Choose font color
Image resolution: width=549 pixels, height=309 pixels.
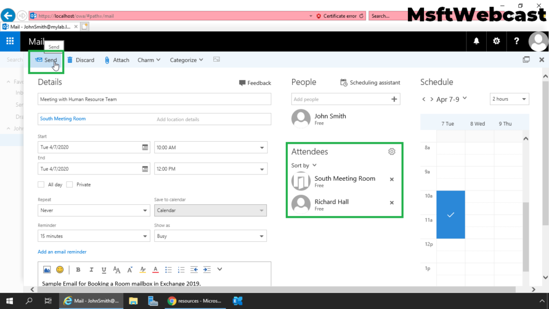click(155, 269)
